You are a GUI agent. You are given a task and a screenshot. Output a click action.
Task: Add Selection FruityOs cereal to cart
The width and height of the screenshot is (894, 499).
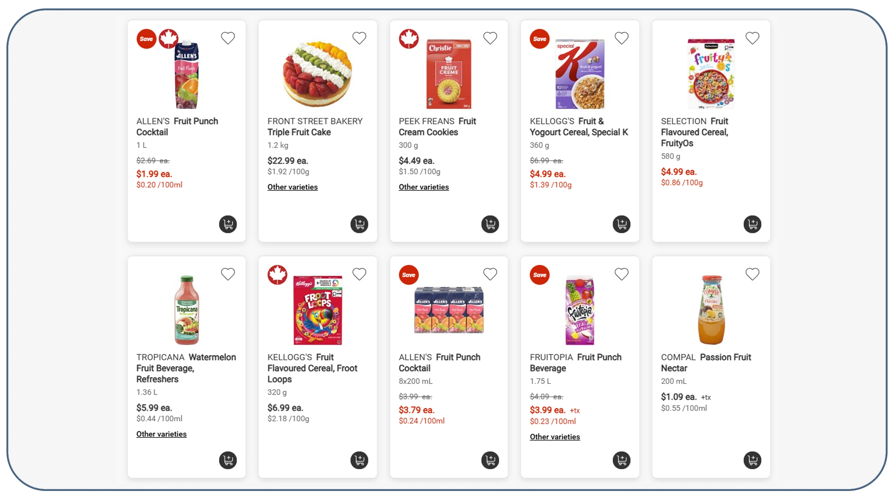[752, 224]
